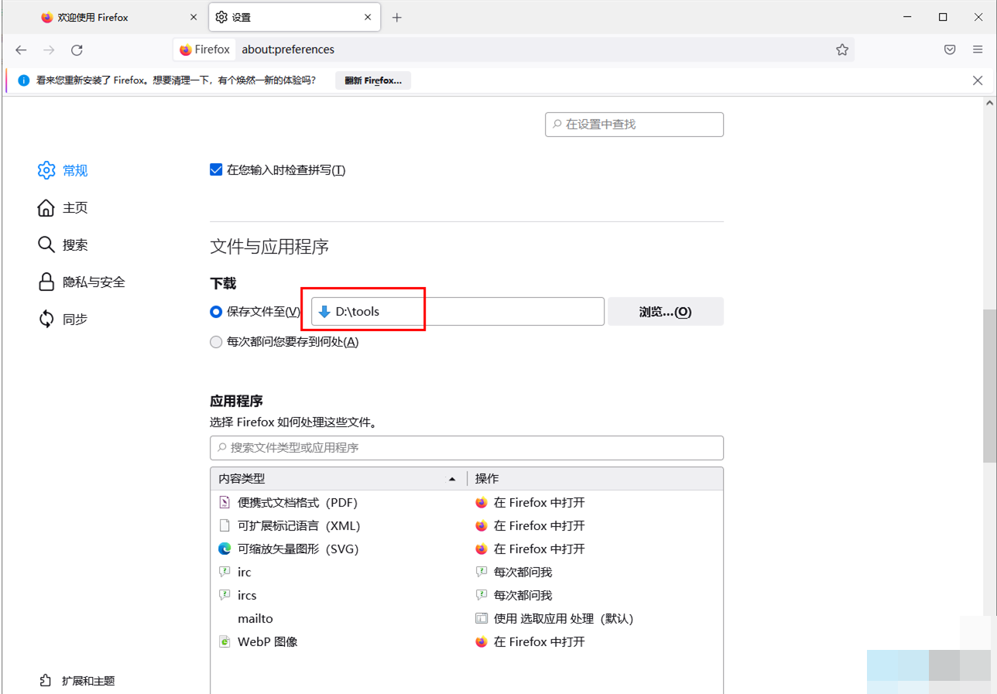The image size is (997, 694).
Task: Open the Firefox hamburger menu
Action: [x=978, y=50]
